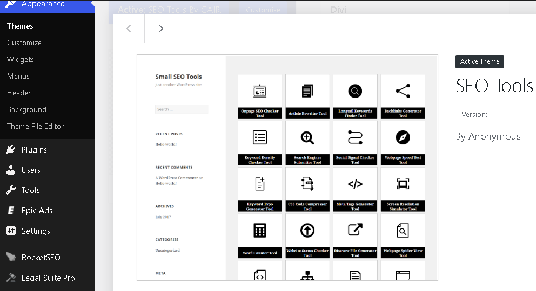Screen dimensions: 536x291
Task: Open Theme File Editor
Action: click(x=35, y=126)
